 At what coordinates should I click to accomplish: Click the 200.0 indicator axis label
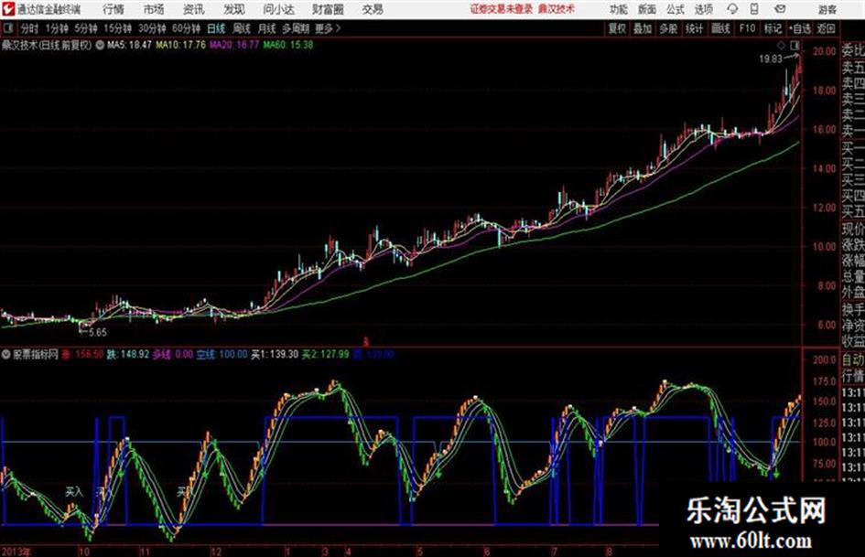click(x=825, y=360)
